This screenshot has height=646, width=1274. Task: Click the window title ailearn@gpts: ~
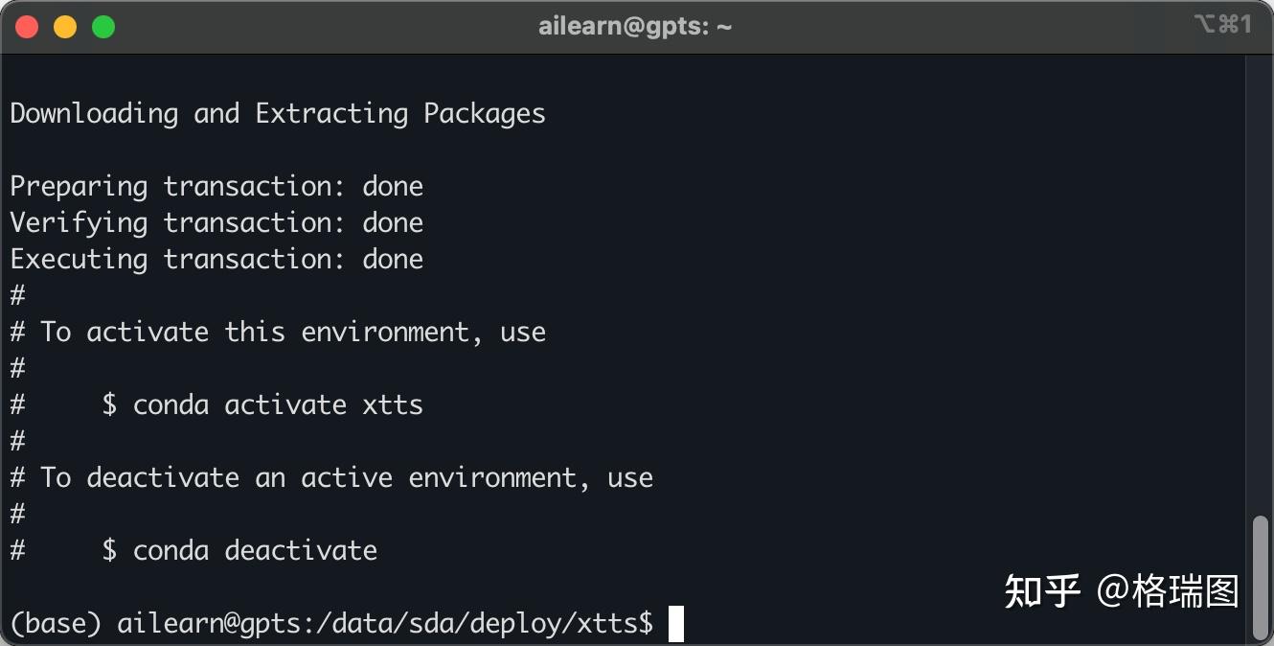[x=635, y=27]
